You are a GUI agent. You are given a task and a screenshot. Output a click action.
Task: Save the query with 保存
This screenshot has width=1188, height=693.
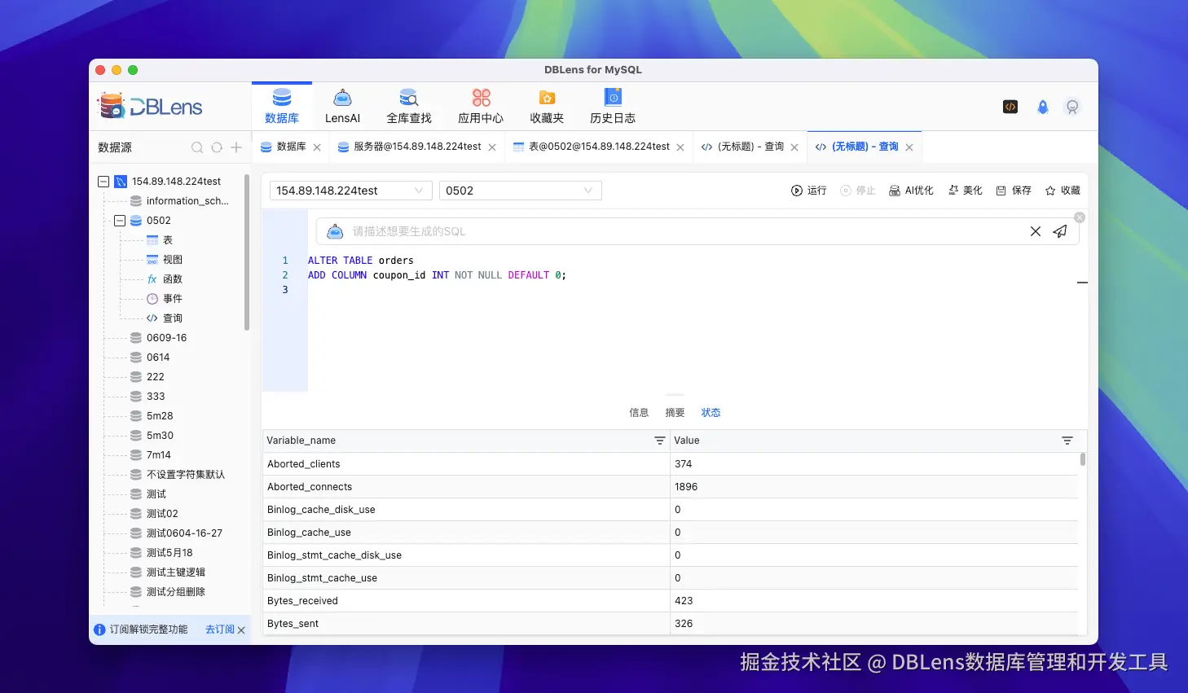1014,191
